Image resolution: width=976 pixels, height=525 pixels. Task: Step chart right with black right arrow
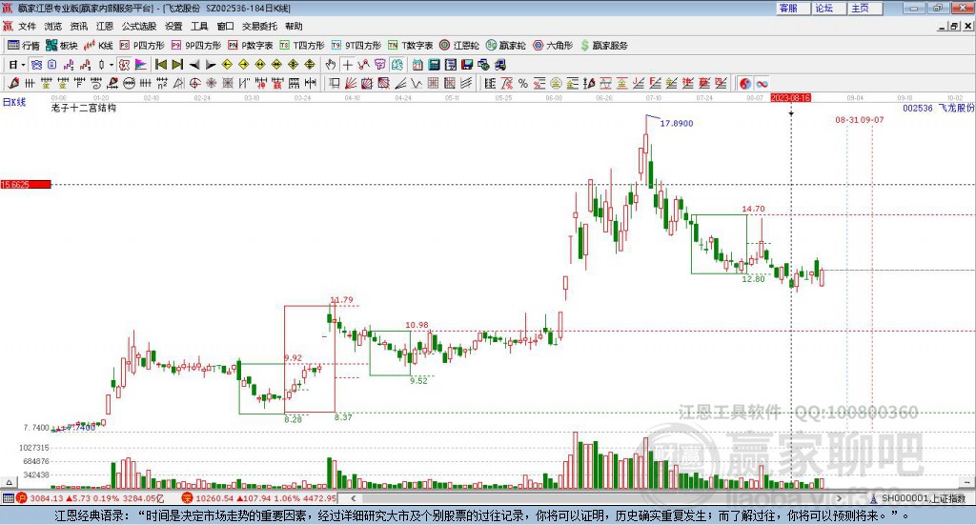(x=211, y=65)
